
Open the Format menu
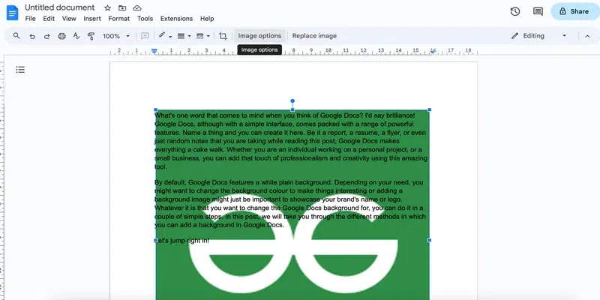click(119, 18)
